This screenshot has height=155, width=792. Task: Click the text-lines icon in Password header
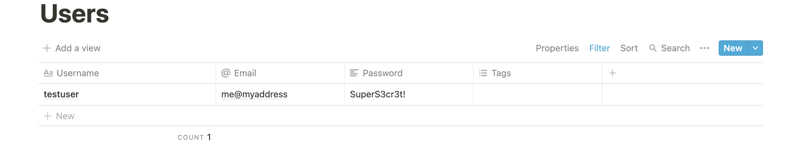[354, 73]
